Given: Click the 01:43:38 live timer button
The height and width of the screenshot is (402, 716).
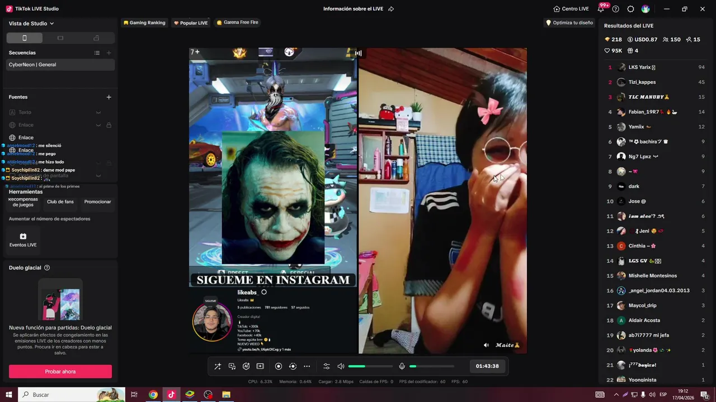Looking at the screenshot, I should (x=487, y=366).
